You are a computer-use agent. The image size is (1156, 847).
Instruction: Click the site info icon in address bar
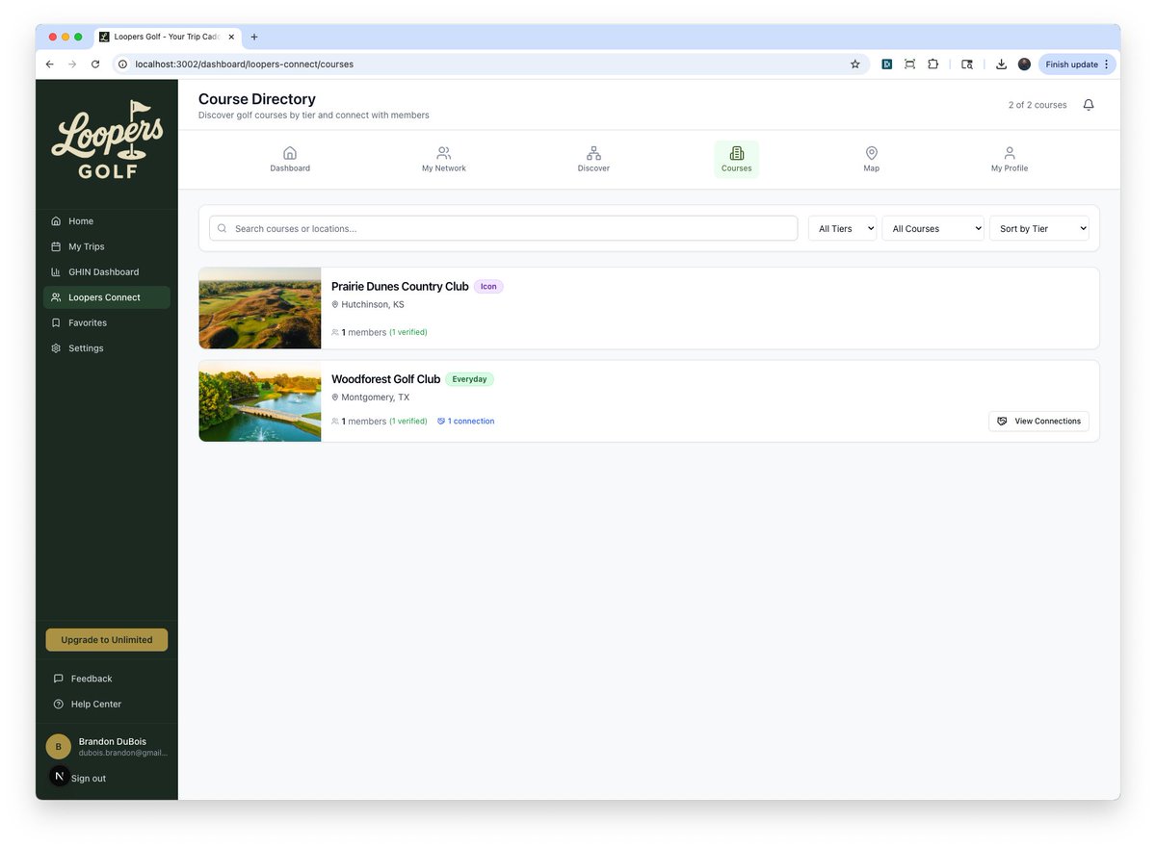[x=122, y=64]
